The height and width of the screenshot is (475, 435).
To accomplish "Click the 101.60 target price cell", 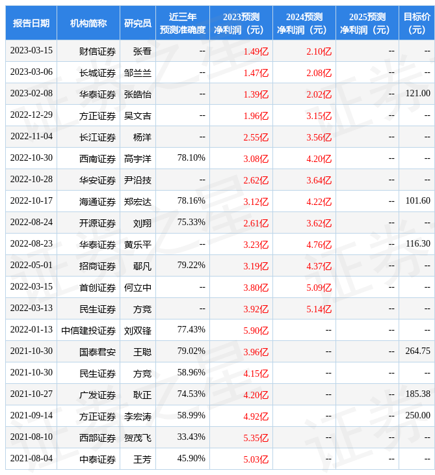I will (x=417, y=201).
